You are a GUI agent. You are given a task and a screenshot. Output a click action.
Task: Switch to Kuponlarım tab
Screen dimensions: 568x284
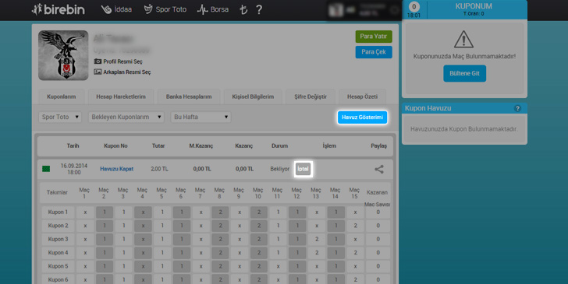[61, 96]
